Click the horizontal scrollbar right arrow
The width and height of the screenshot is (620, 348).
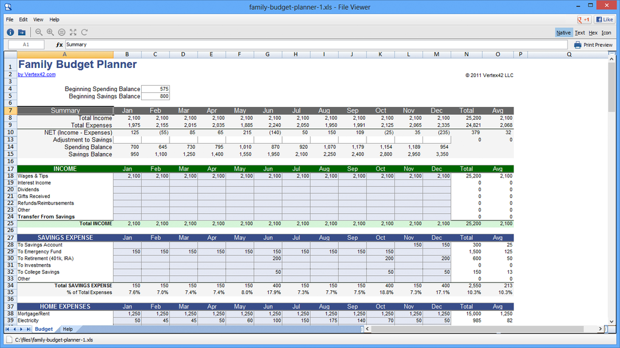600,329
